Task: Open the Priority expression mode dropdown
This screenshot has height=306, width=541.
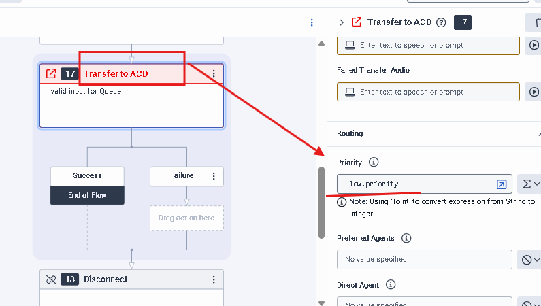Action: point(529,184)
